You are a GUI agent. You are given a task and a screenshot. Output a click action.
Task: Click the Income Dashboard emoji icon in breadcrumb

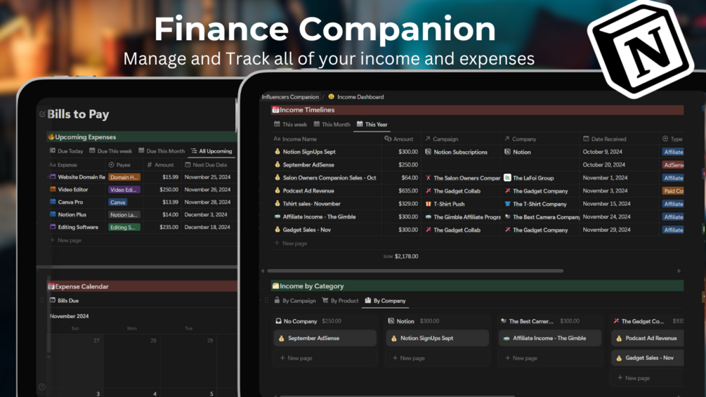(x=332, y=97)
